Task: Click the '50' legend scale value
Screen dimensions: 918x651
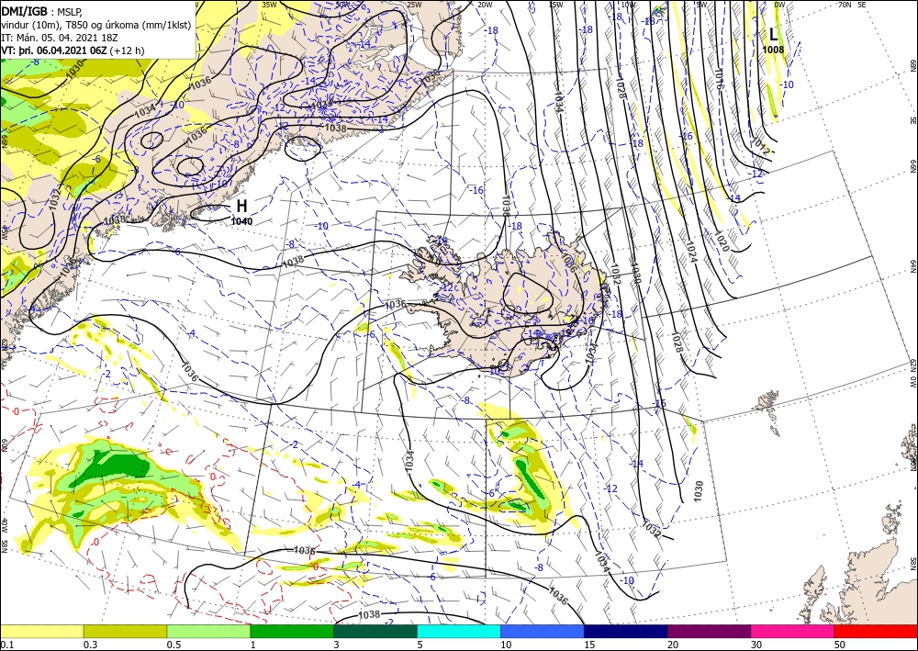Action: [840, 645]
